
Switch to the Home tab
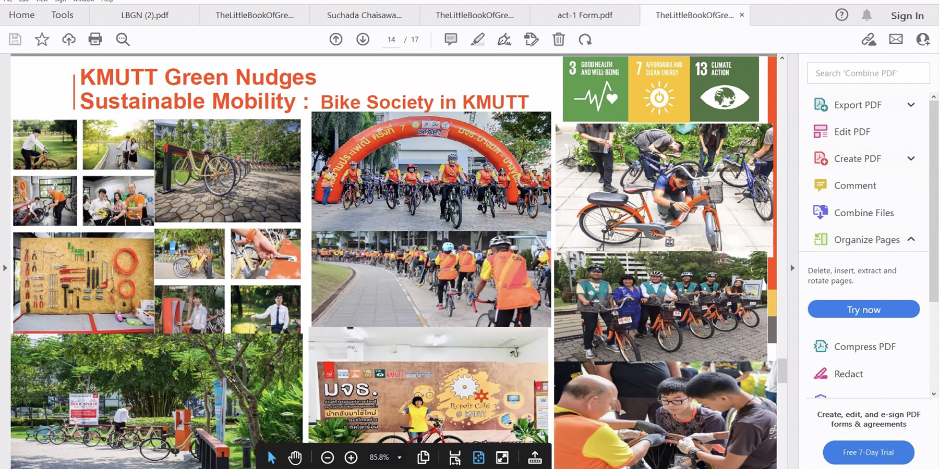pos(21,15)
